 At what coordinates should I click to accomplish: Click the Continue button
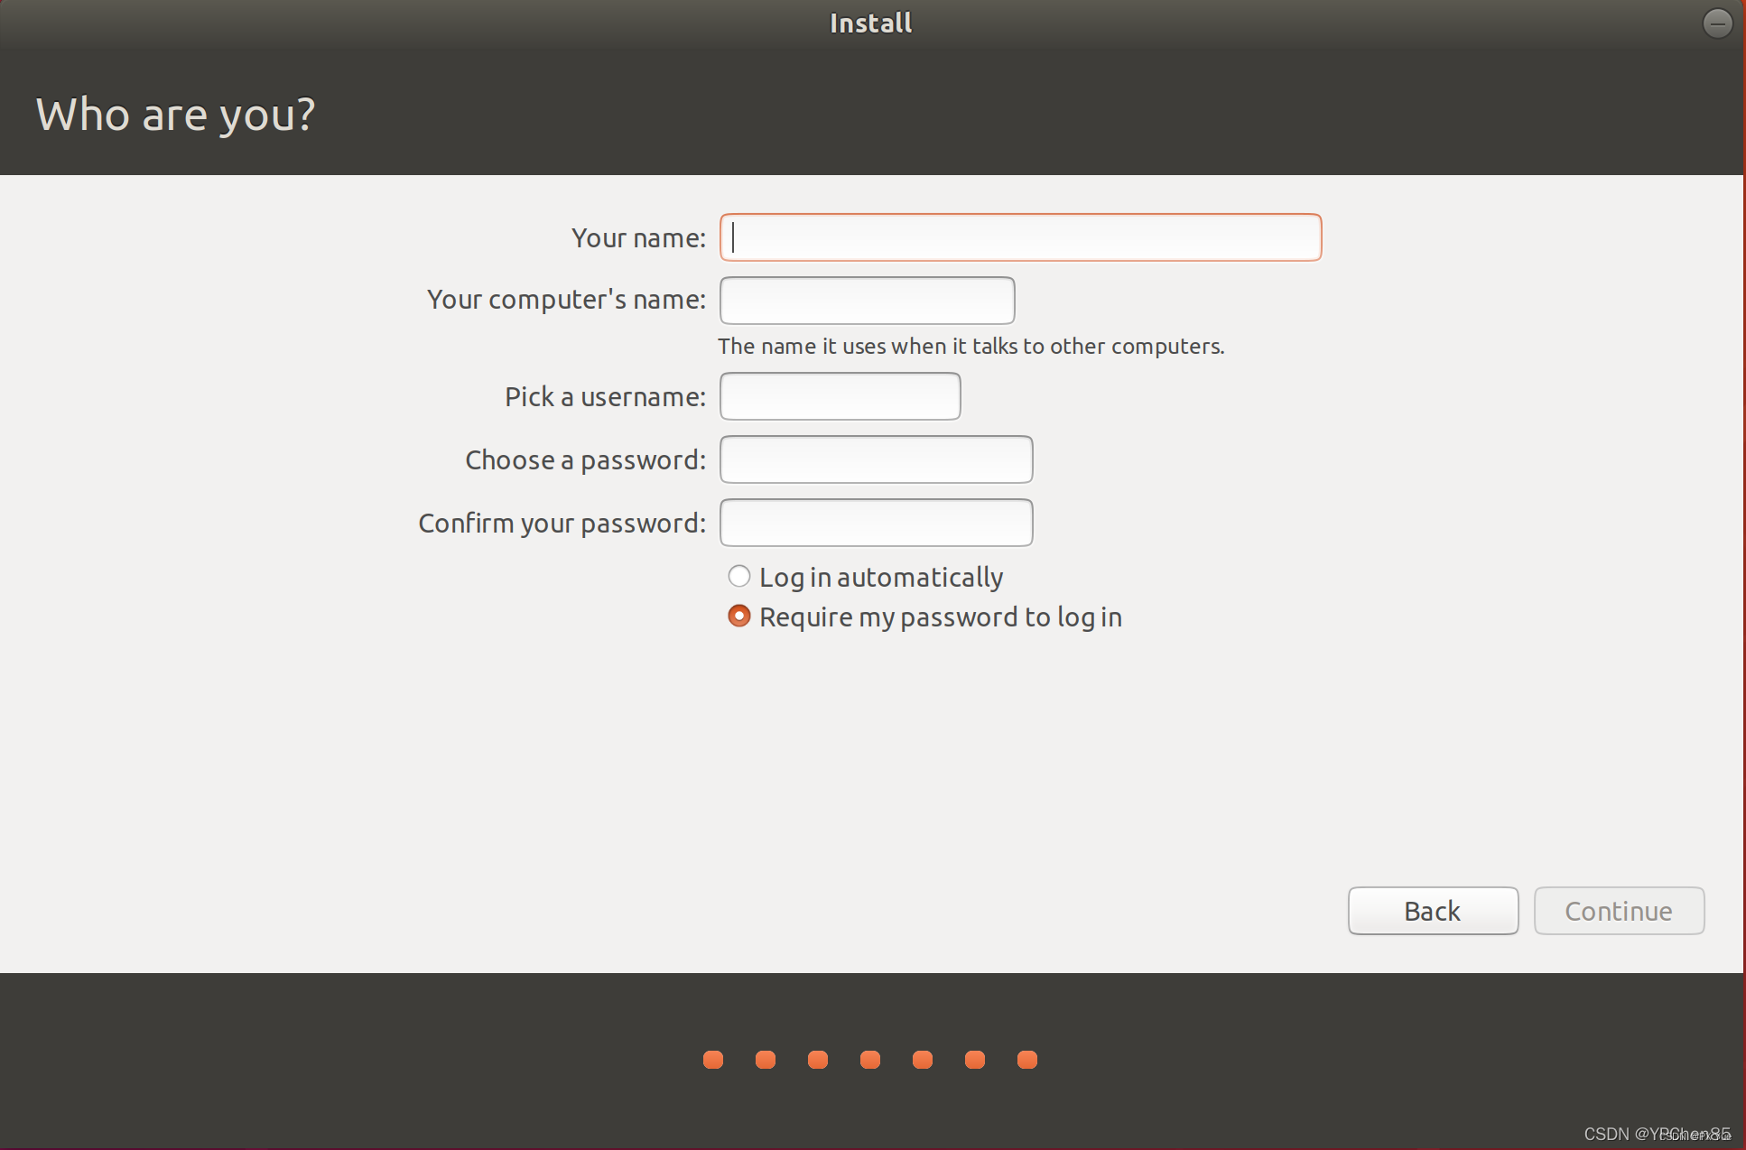click(1619, 911)
